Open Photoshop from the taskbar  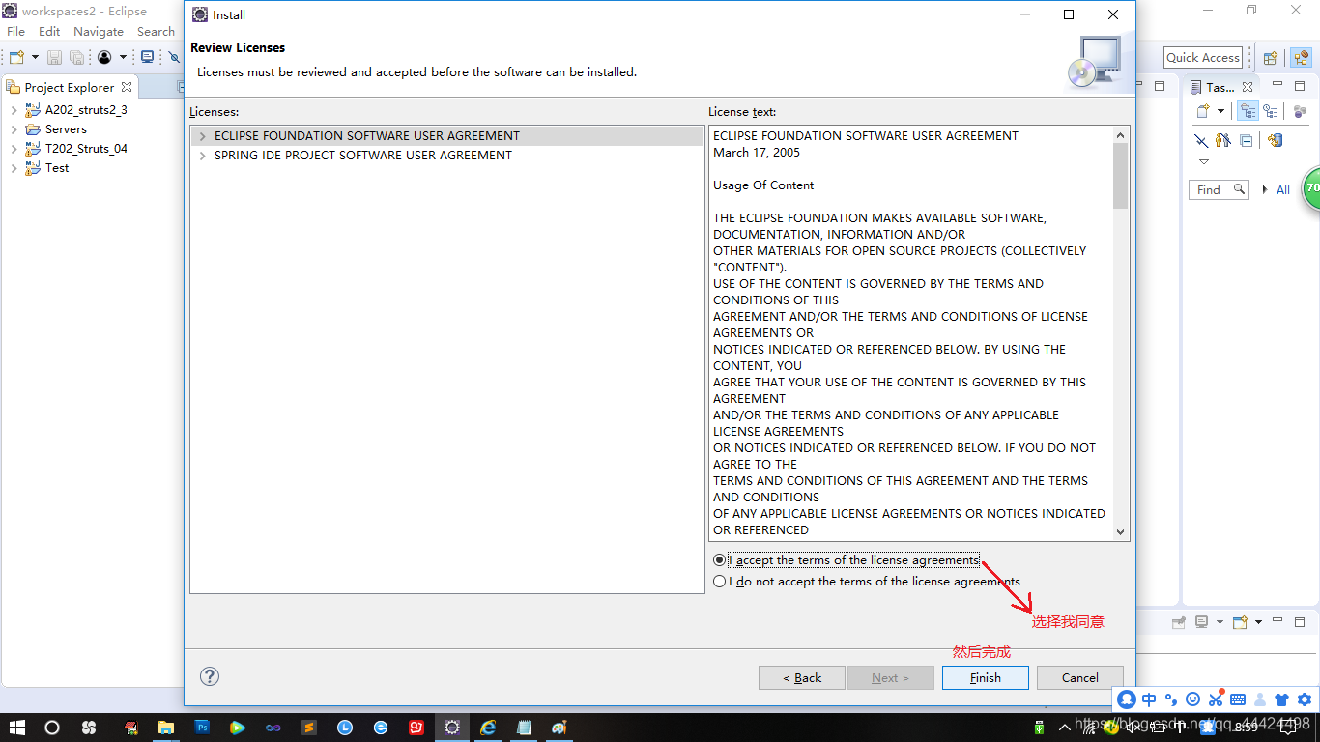[x=203, y=728]
